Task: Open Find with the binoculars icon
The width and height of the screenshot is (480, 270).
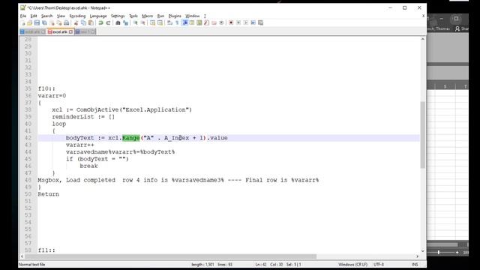Action: tap(118, 23)
